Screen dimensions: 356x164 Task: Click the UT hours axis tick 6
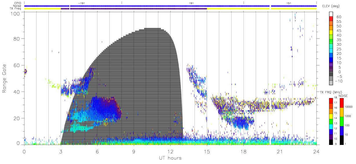(x=97, y=152)
